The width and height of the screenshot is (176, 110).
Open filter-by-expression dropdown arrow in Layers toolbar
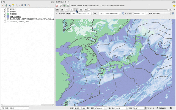click(x=19, y=5)
